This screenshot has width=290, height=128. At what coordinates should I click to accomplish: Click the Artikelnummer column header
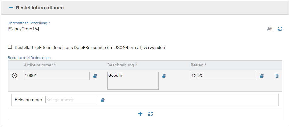pyautogui.click(x=40, y=65)
